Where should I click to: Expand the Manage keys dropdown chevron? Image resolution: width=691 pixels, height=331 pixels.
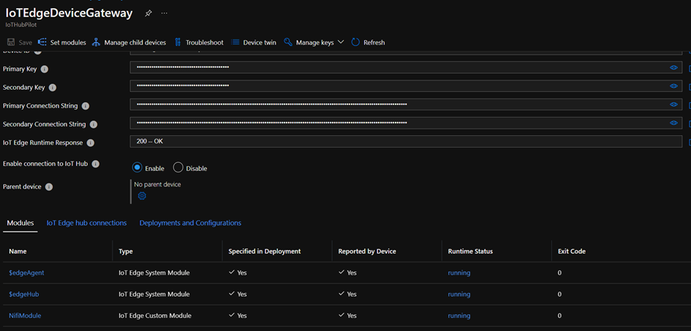[341, 42]
